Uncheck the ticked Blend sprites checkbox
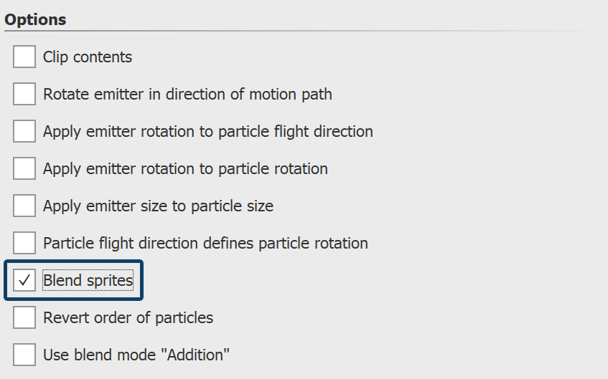The width and height of the screenshot is (608, 379). [24, 280]
